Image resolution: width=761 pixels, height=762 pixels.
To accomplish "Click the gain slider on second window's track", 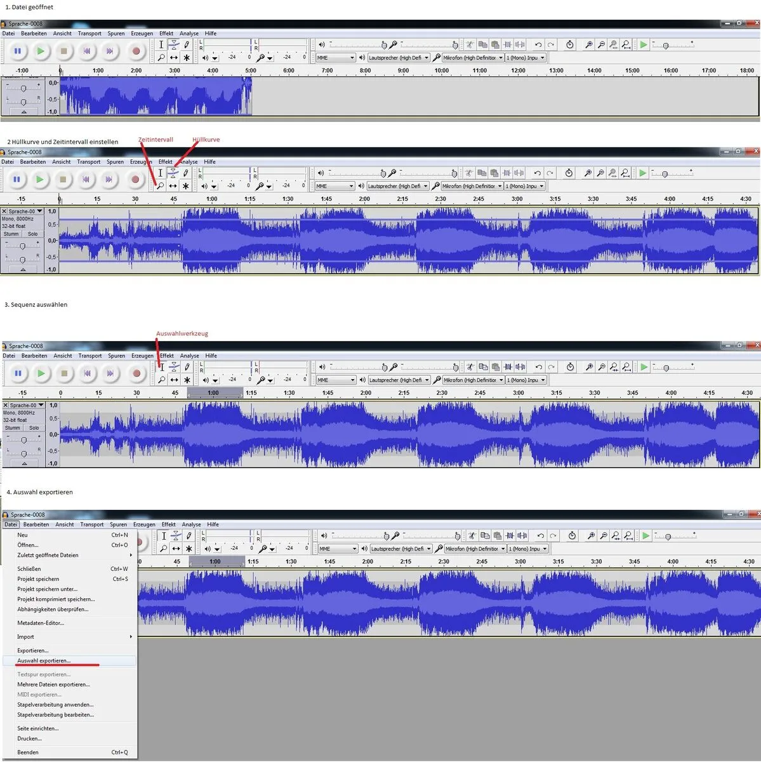I will [22, 246].
